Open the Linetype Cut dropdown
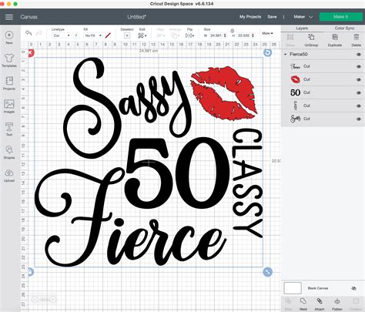 click(61, 35)
